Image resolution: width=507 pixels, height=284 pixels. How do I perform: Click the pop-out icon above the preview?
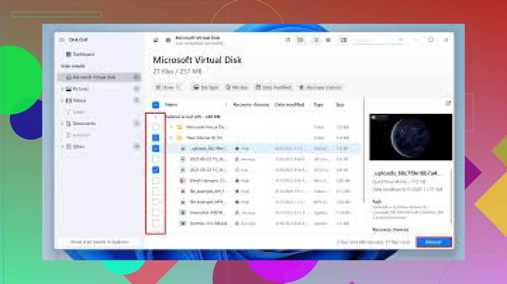coord(448,103)
